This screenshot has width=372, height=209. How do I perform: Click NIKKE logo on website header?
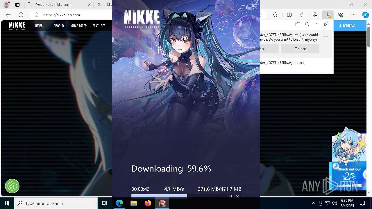coord(17,26)
